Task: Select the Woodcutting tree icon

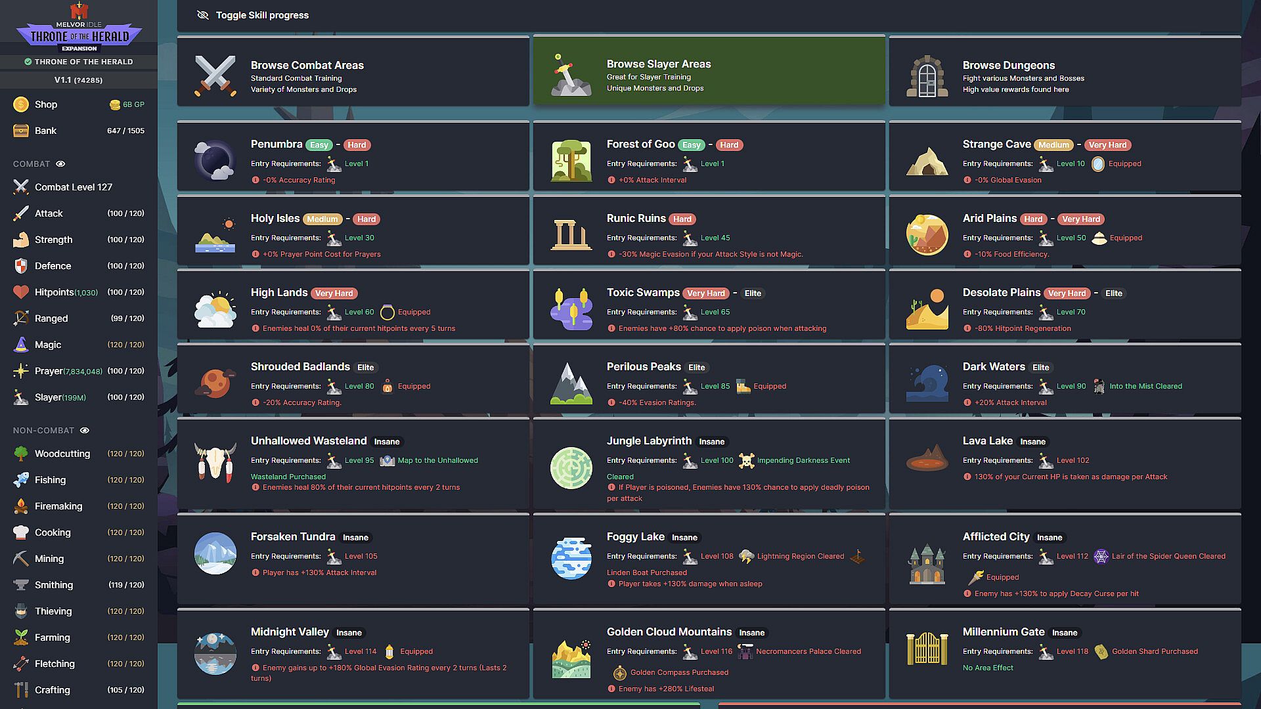Action: [x=21, y=454]
